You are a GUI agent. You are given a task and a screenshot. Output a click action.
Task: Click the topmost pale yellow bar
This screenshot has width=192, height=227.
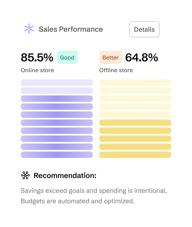pyautogui.click(x=135, y=83)
